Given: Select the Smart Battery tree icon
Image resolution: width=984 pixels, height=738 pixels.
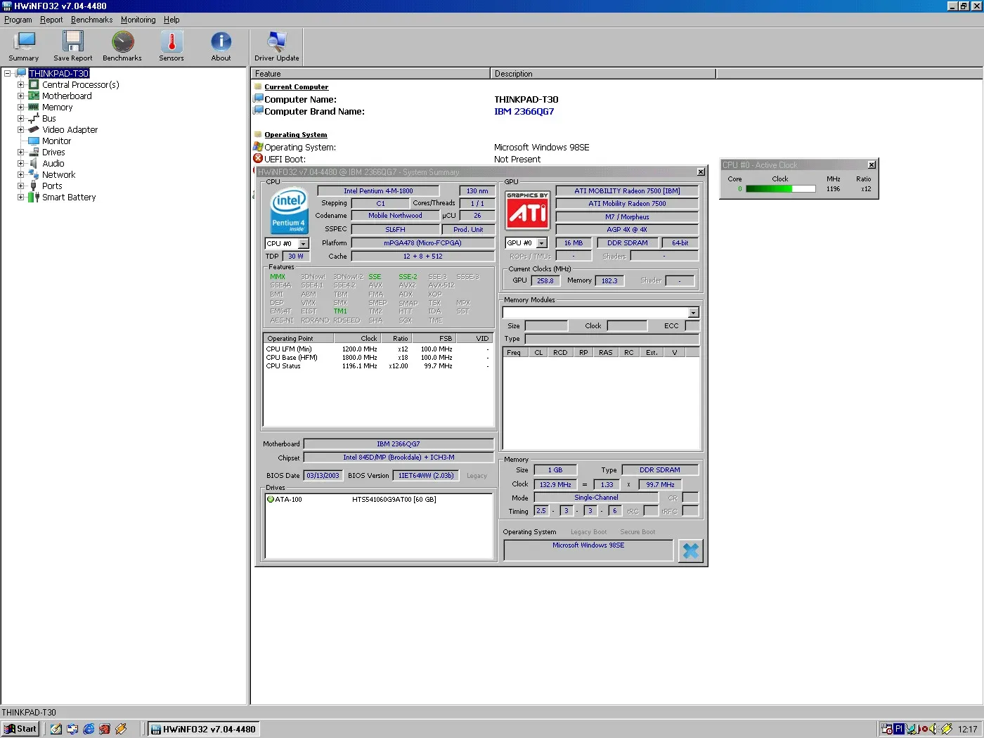Looking at the screenshot, I should click(x=34, y=197).
